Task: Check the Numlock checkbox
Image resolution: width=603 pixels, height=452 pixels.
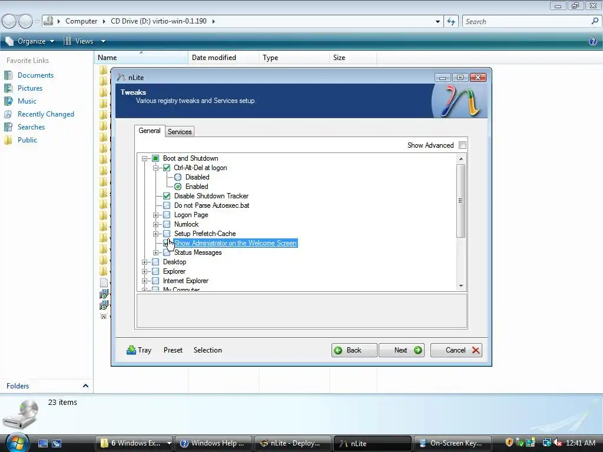Action: tap(167, 224)
